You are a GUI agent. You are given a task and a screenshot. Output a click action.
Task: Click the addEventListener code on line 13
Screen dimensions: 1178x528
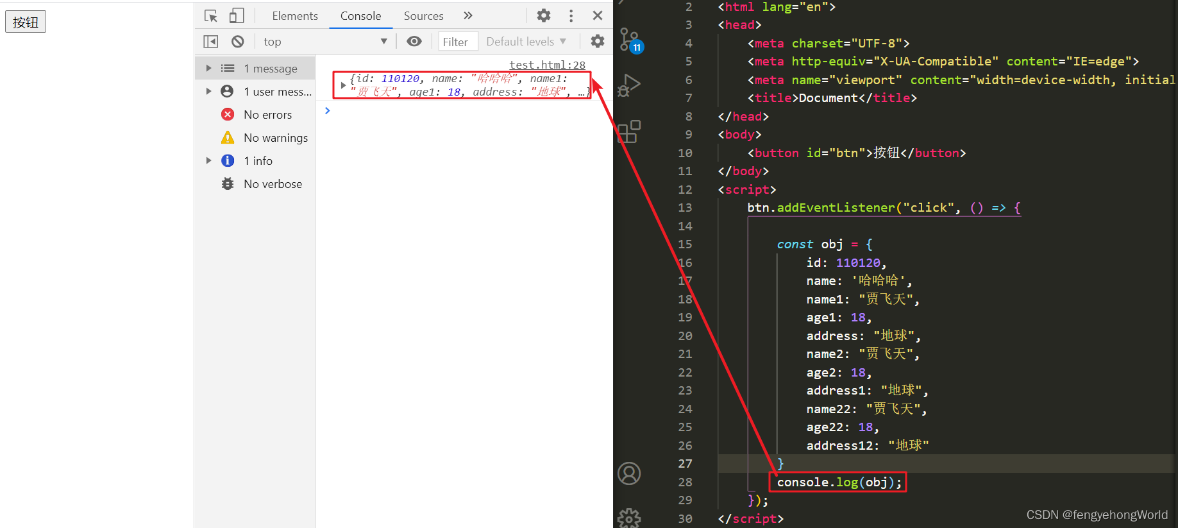884,207
